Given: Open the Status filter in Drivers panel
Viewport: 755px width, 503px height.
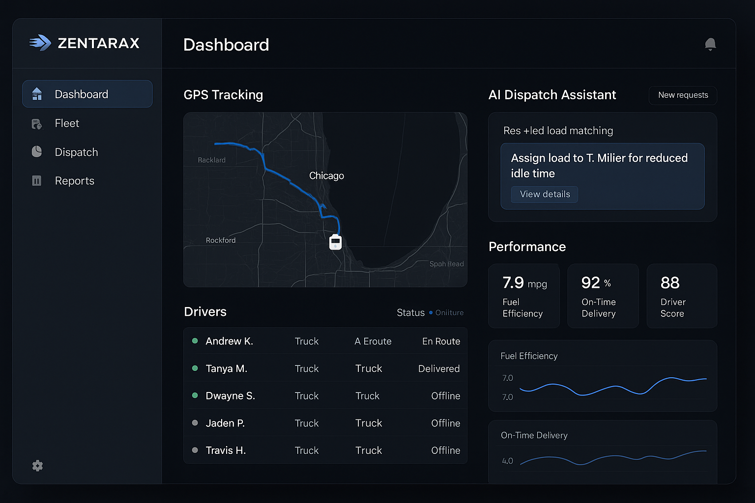Looking at the screenshot, I should click(x=429, y=312).
